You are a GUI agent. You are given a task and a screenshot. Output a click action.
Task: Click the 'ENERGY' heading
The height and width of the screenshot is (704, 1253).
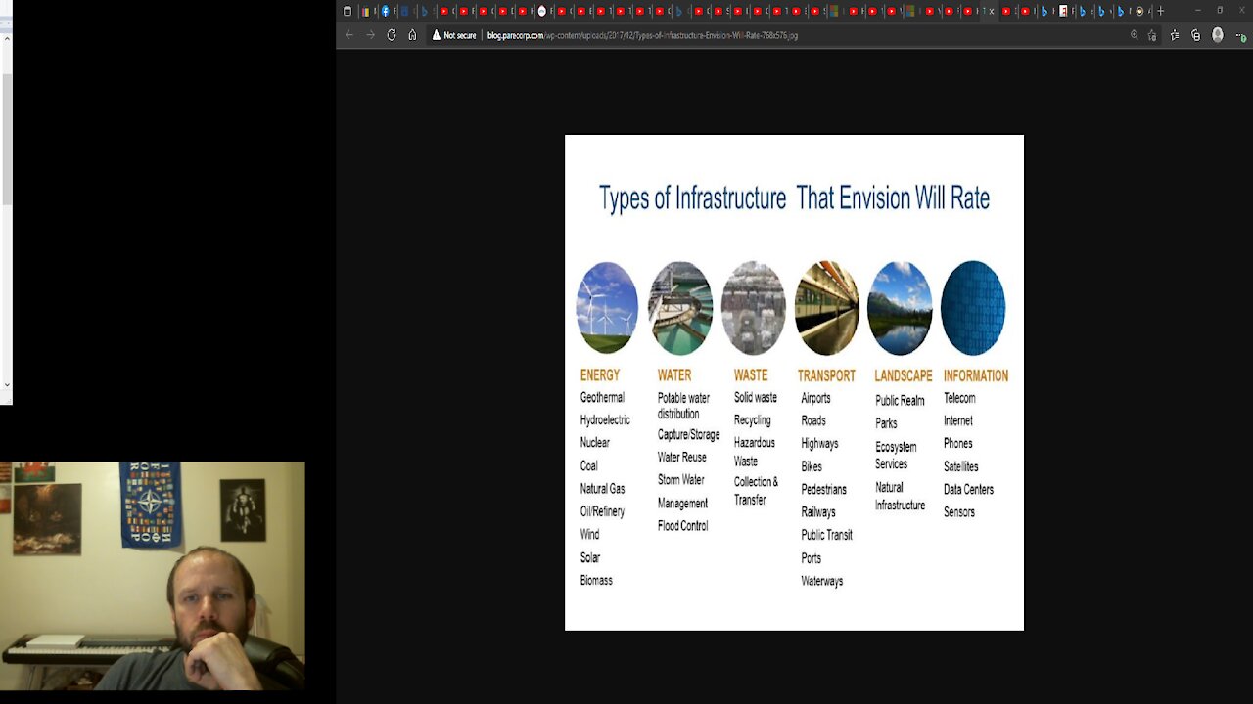pos(600,375)
